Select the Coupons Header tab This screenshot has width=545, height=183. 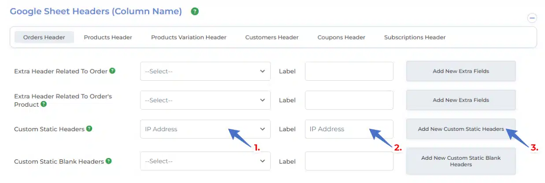[x=341, y=37]
